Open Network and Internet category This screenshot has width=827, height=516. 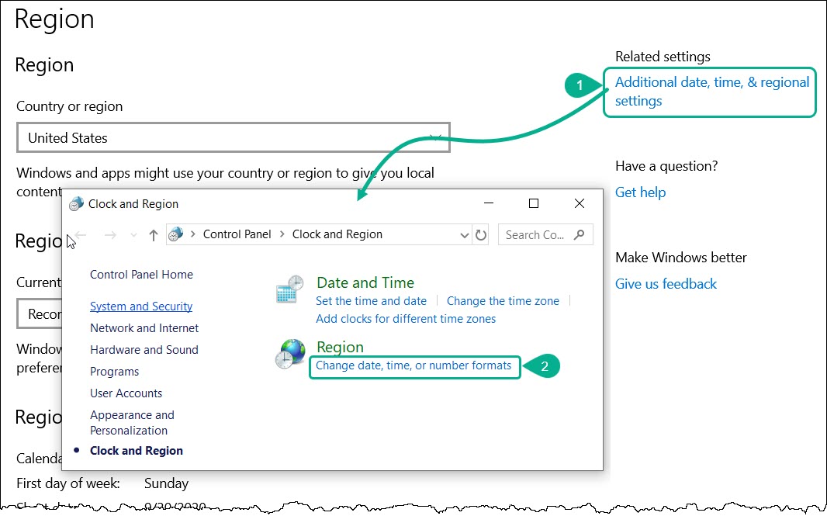144,328
